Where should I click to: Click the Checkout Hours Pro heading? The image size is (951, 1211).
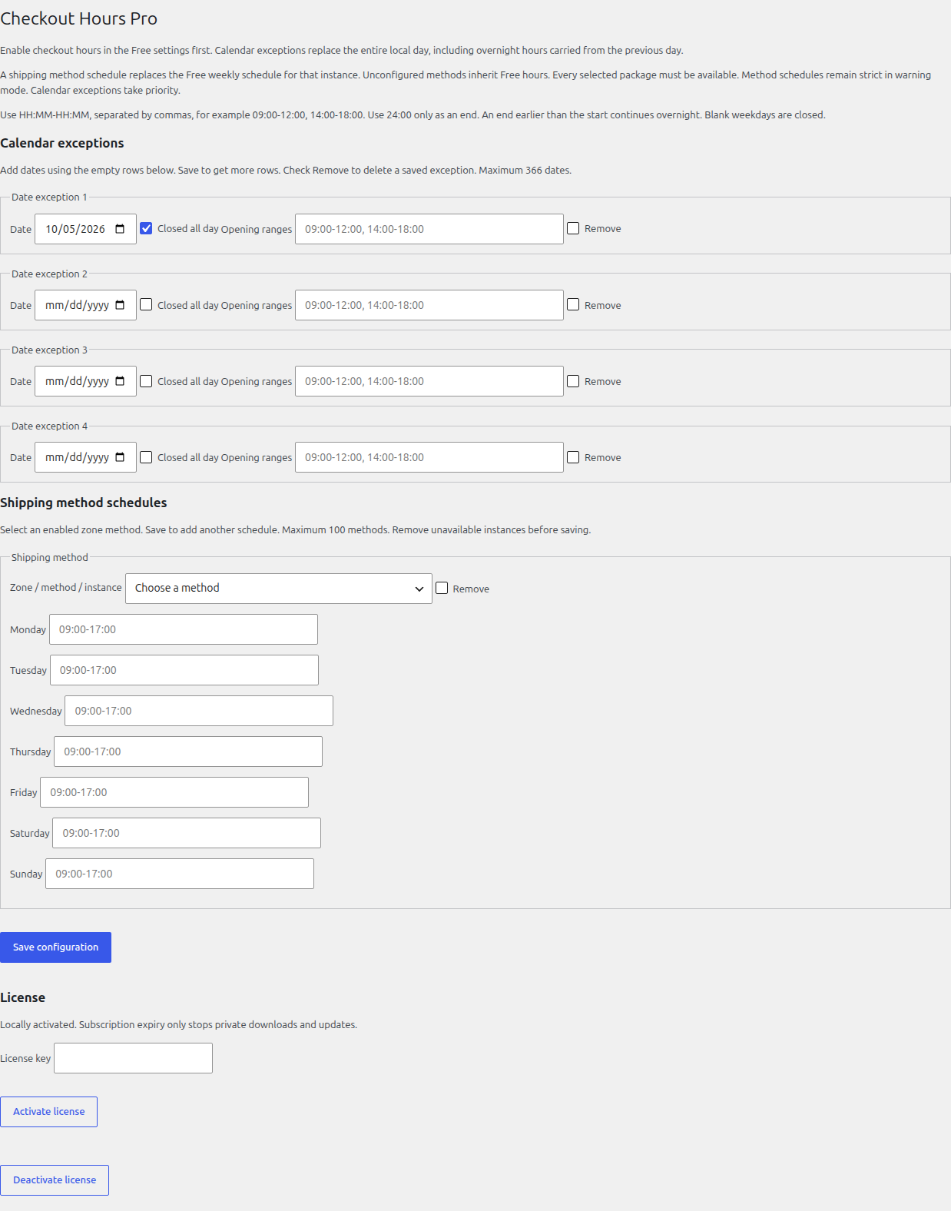[78, 18]
